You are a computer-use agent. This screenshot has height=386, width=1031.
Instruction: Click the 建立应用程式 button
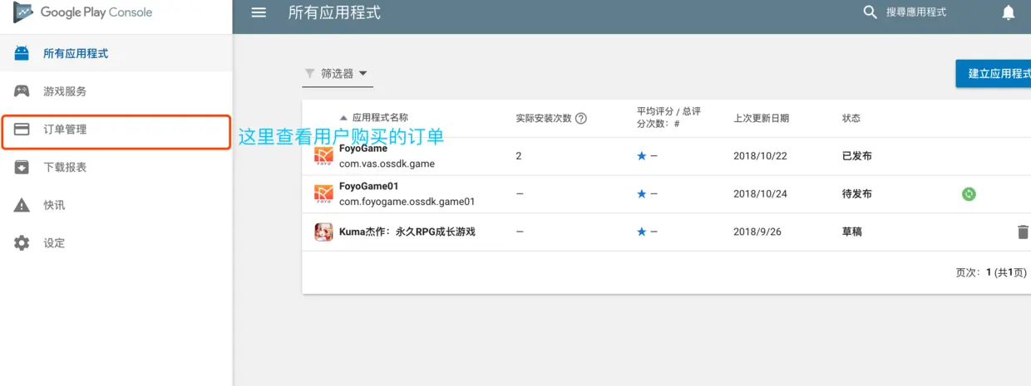[x=994, y=73]
